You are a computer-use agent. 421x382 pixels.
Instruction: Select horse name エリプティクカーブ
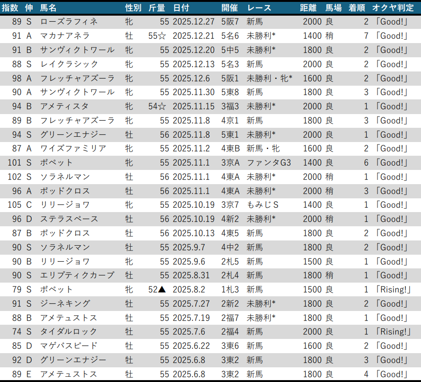coord(77,275)
